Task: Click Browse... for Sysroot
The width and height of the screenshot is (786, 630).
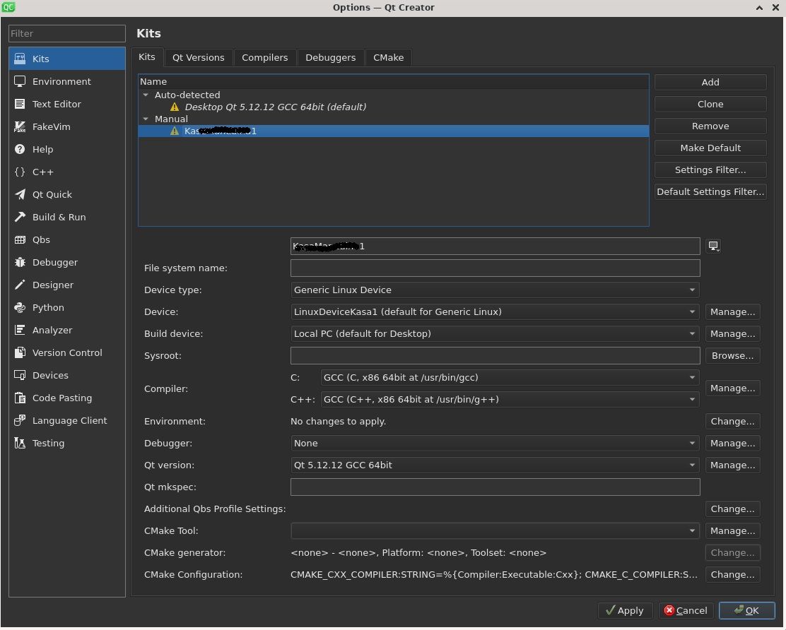Action: pyautogui.click(x=733, y=356)
